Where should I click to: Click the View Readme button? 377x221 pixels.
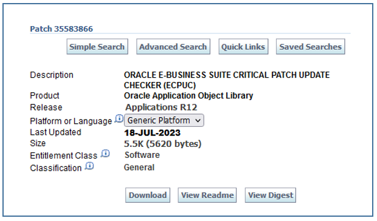click(207, 195)
